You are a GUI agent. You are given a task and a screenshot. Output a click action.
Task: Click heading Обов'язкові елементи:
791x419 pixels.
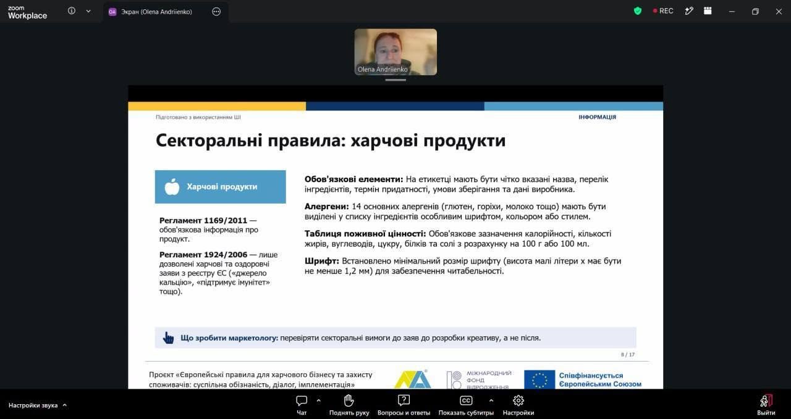353,179
